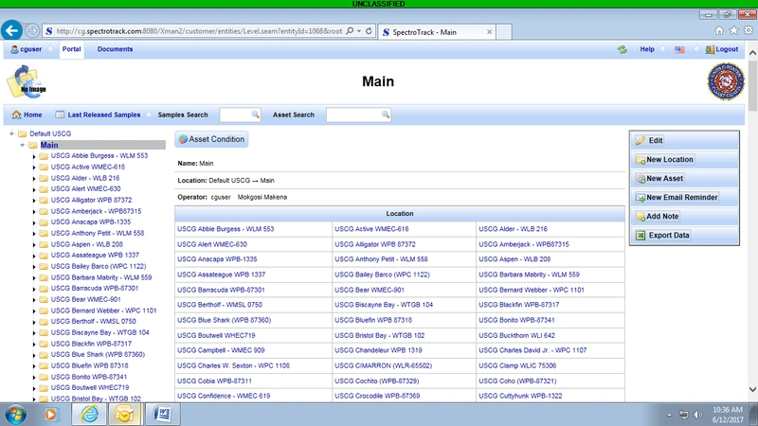Screen dimensions: 758x426
Task: Open Last Released Samples
Action: click(99, 115)
